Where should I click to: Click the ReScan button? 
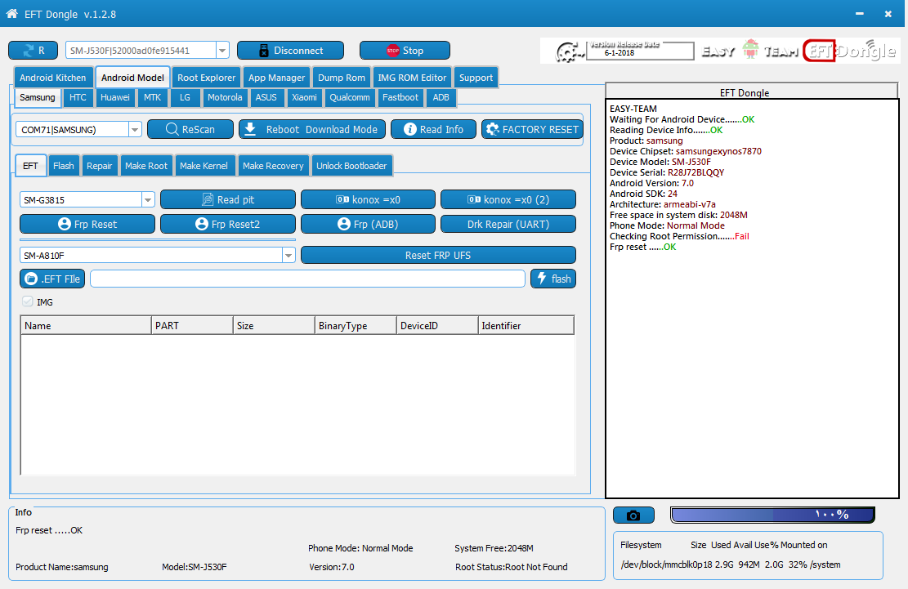tap(190, 129)
